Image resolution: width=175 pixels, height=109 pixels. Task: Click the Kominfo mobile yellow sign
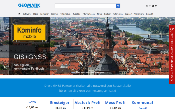(29, 33)
